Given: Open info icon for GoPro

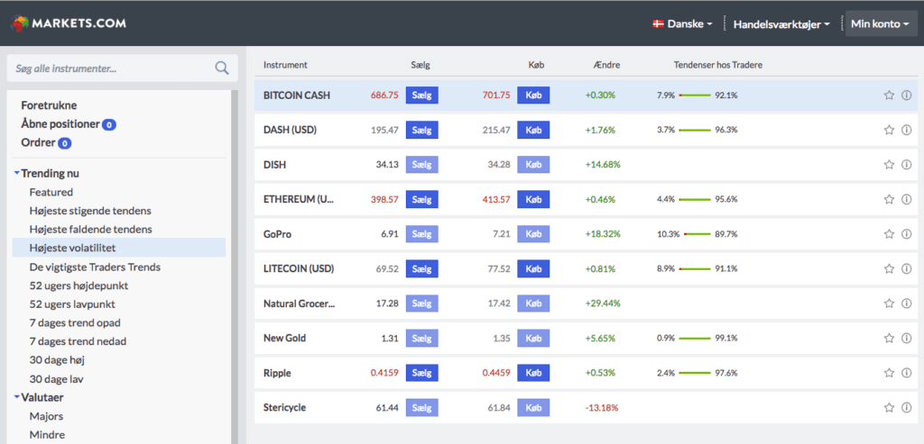Looking at the screenshot, I should [906, 234].
